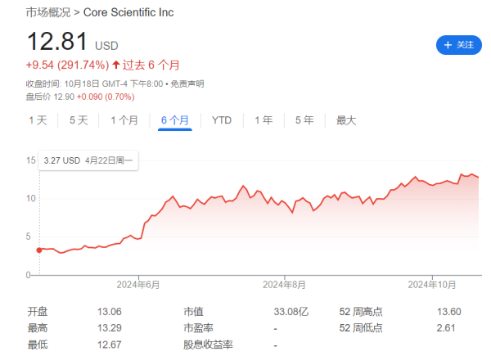Switch chart to YTD
The image size is (491, 356).
click(x=222, y=120)
